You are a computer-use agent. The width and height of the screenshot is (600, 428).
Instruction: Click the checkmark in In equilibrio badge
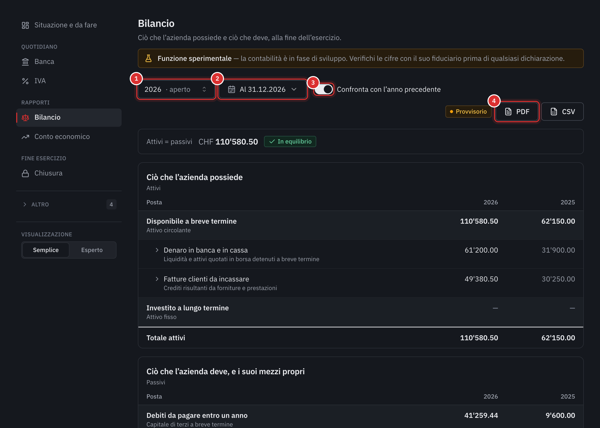pos(272,141)
